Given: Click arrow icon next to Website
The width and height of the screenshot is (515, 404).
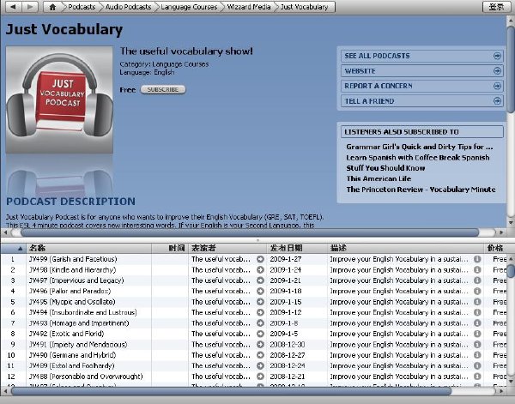Looking at the screenshot, I should coord(497,71).
